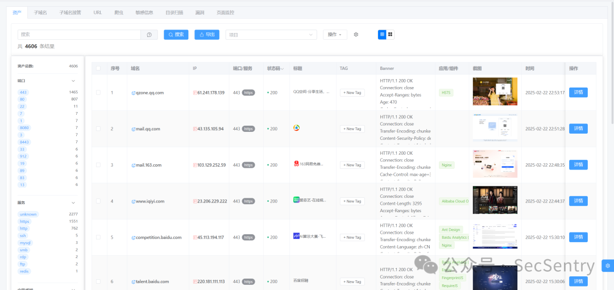Image resolution: width=614 pixels, height=290 pixels.
Task: Open the URL tab
Action: (98, 13)
